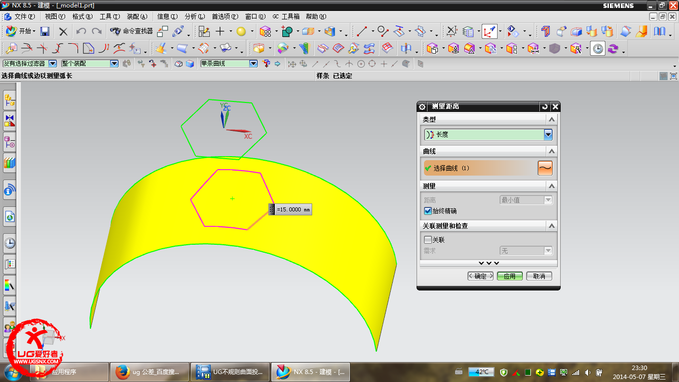Toggle the 始终精确 checkbox
Viewport: 679px width, 382px height.
pos(427,211)
